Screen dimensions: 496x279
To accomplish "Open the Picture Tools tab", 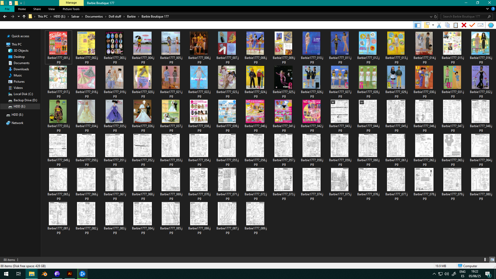I will point(71,9).
